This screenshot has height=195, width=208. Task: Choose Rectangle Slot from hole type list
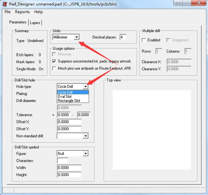69,101
